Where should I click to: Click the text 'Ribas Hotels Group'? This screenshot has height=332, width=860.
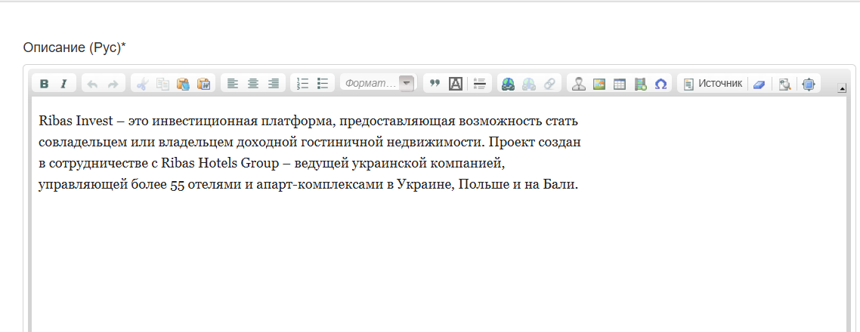(220, 164)
